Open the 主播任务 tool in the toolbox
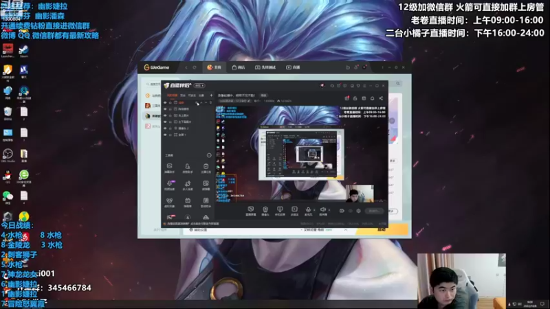Image resolution: width=550 pixels, height=309 pixels. point(206,168)
